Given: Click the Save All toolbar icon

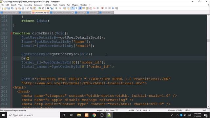Looking at the screenshot, I should 12,8.
